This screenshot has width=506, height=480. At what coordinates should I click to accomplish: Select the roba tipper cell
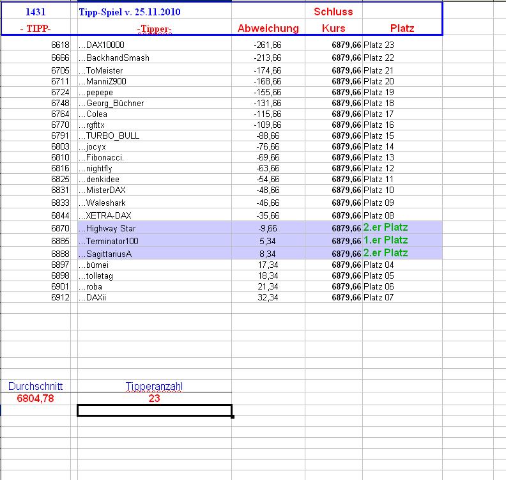155,286
